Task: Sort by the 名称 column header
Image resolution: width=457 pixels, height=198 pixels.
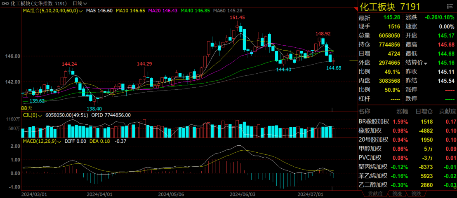Action: (x=364, y=112)
